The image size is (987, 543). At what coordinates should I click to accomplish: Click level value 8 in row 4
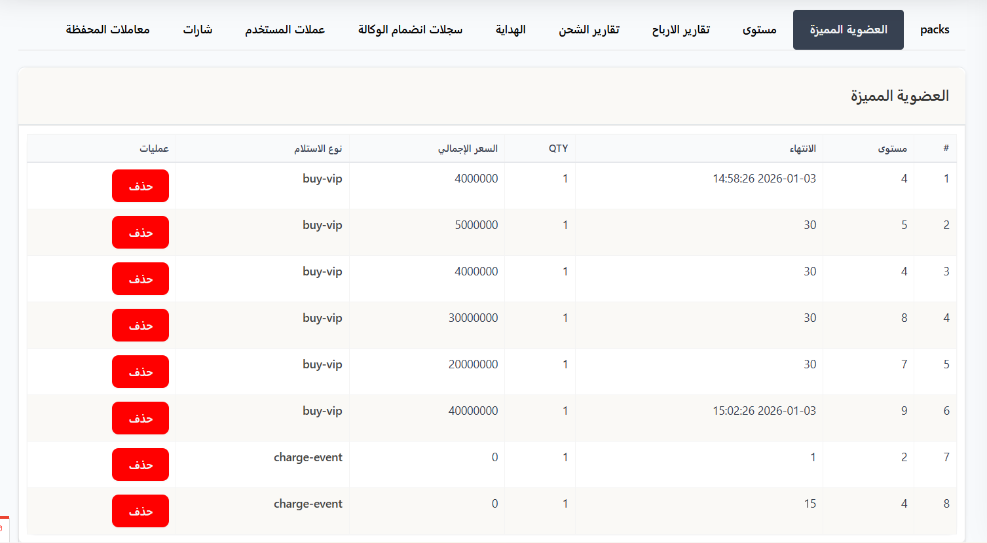(x=904, y=318)
